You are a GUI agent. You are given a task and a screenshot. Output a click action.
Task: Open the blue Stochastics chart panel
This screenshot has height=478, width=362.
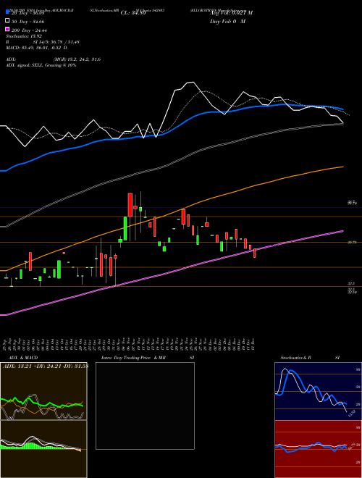318,391
